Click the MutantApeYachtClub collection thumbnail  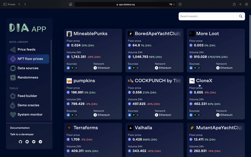(192, 128)
